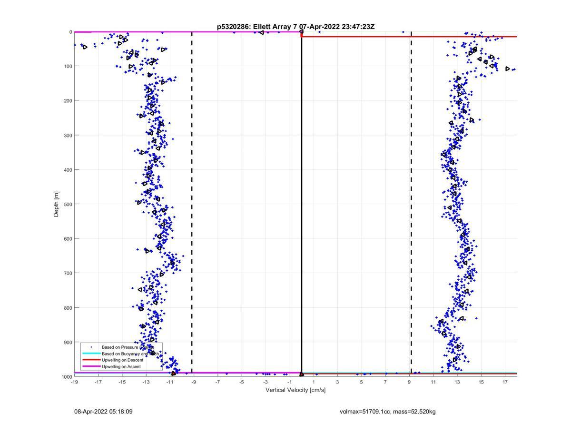Click the '-9' x-axis tick label
The image size is (571, 423).
pos(194,382)
